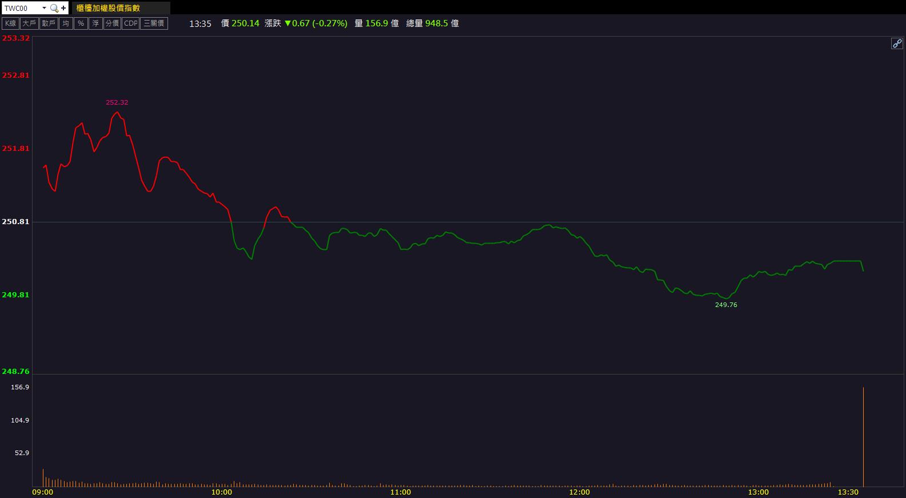Click the plus icon next to the magnifier
The height and width of the screenshot is (498, 906).
63,8
